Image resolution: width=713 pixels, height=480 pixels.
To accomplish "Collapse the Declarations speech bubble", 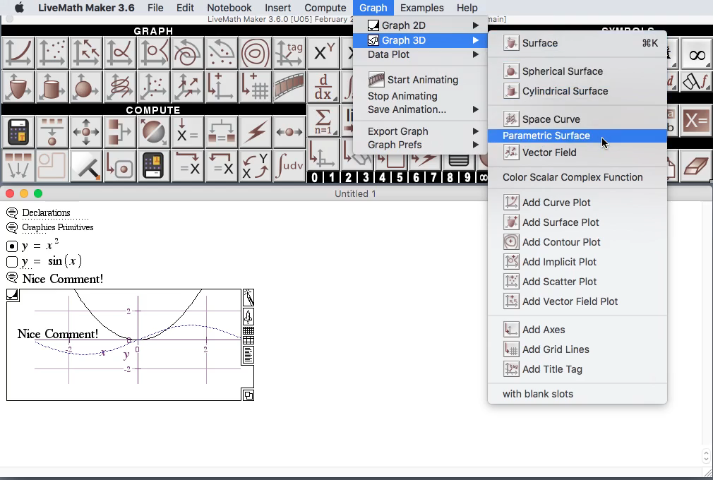I will pyautogui.click(x=13, y=211).
